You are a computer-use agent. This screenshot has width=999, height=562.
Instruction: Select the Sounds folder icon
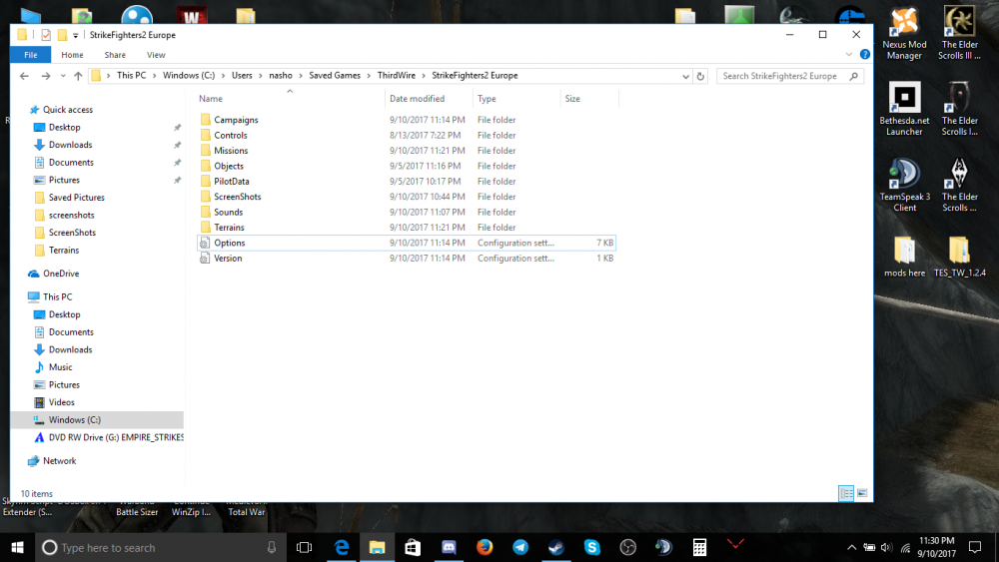pos(205,212)
